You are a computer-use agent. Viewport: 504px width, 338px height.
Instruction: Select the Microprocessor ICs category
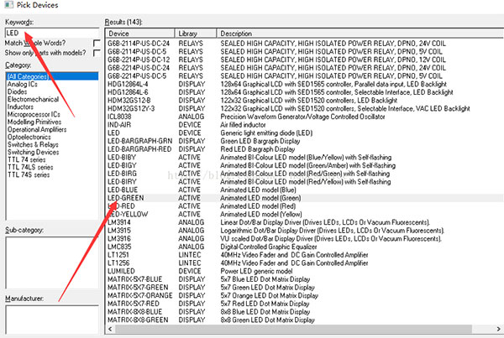(x=34, y=114)
